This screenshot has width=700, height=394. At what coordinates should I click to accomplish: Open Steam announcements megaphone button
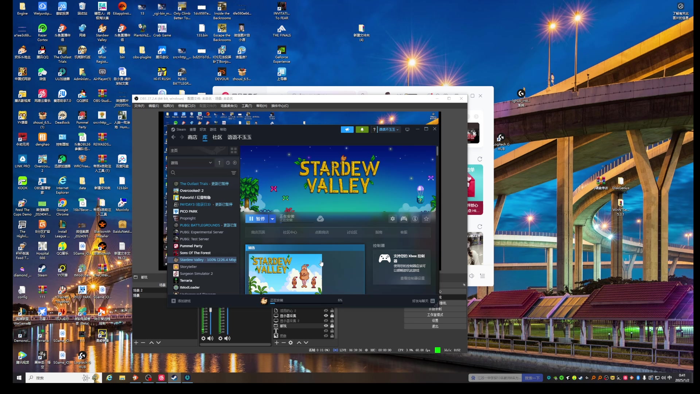tap(347, 130)
